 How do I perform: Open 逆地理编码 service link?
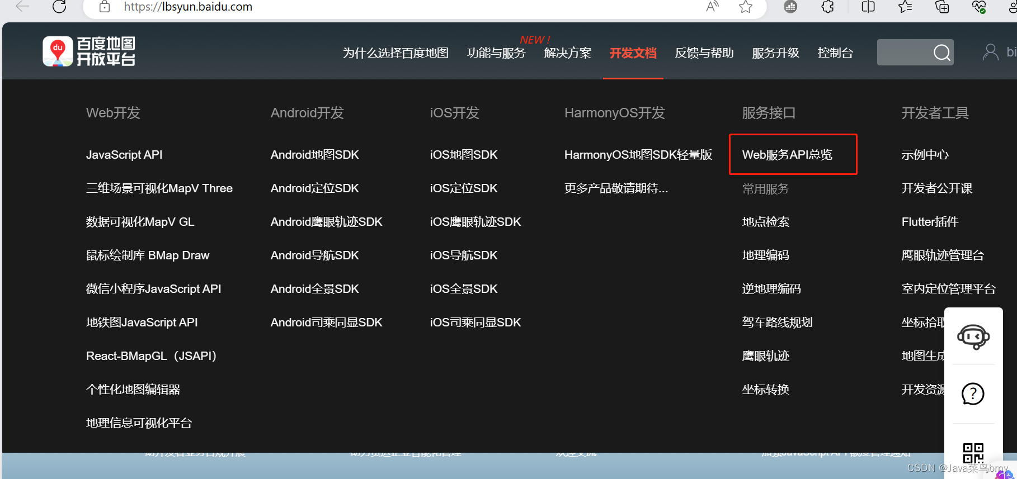(771, 289)
